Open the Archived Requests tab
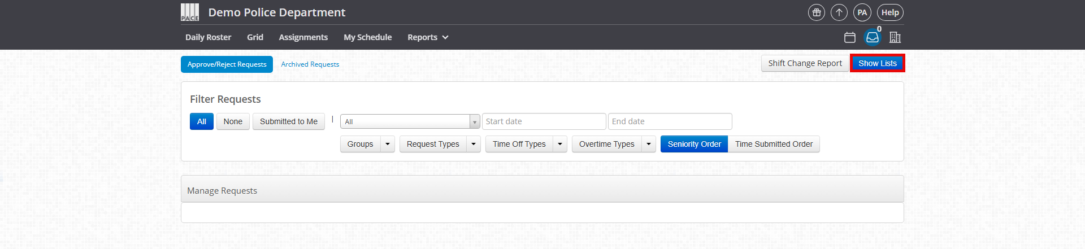 pos(310,64)
